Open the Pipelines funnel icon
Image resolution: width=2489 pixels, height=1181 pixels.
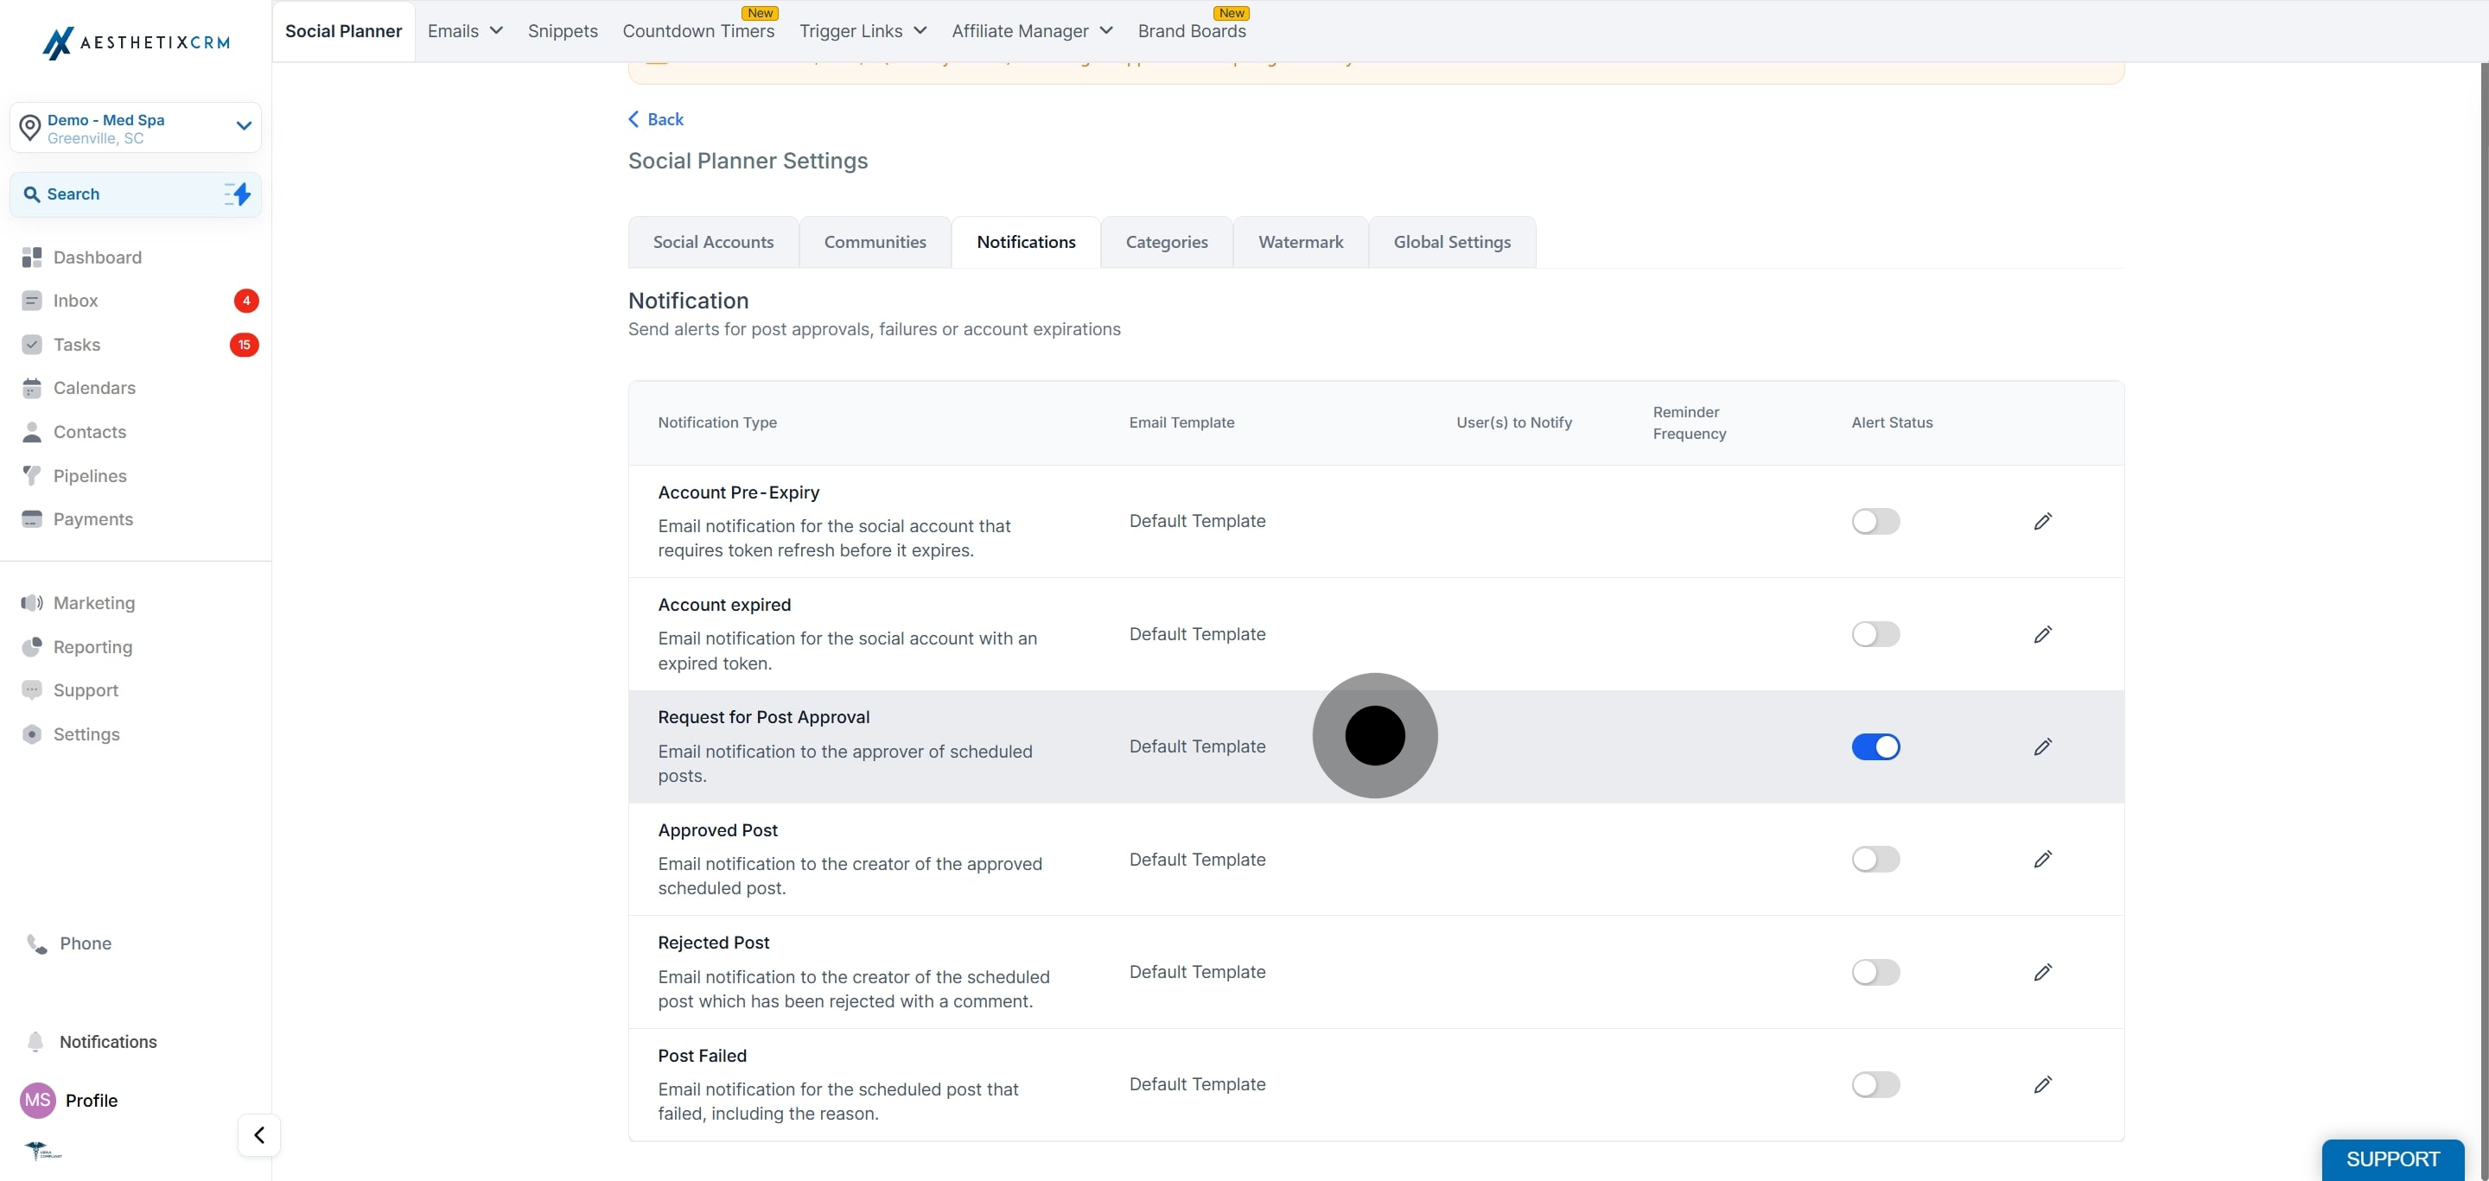[x=32, y=475]
